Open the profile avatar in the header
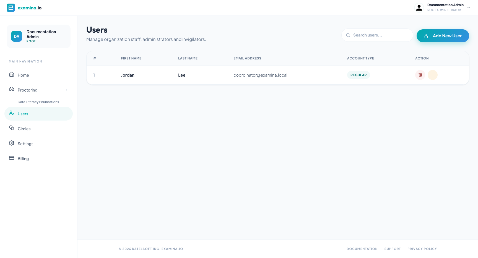 (419, 8)
